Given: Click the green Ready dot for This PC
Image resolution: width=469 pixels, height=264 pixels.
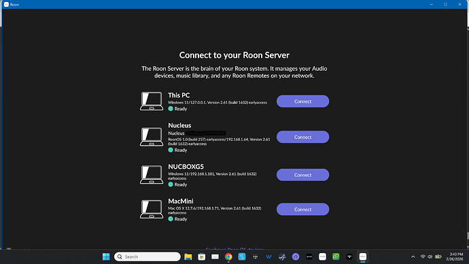Looking at the screenshot, I should pos(171,109).
